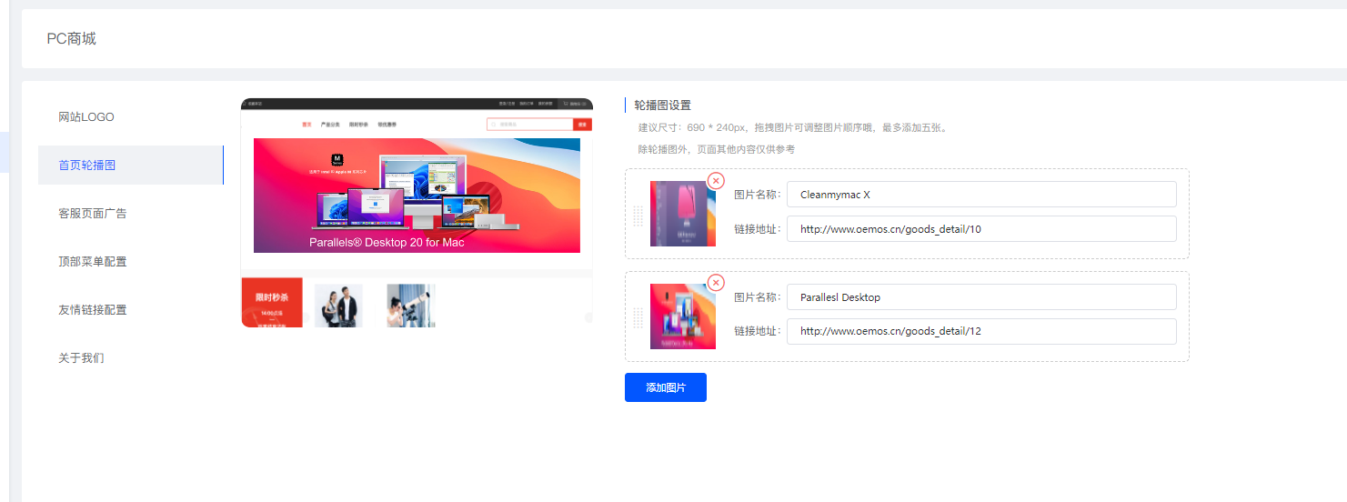The height and width of the screenshot is (502, 1347).
Task: Delete the Cleanmymac X carousel image
Action: click(716, 180)
